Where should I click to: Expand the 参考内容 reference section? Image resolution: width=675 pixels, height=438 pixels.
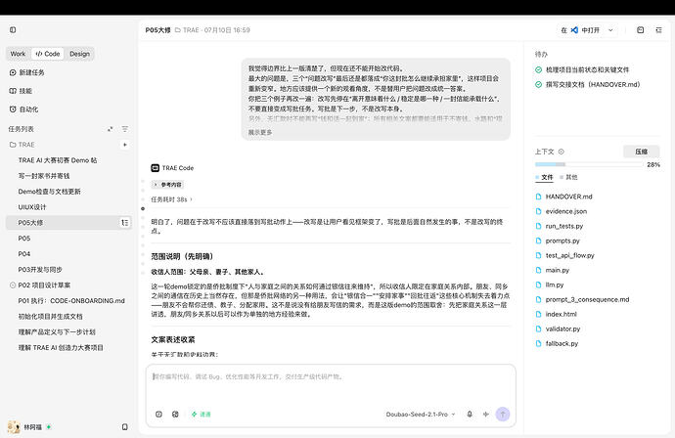pyautogui.click(x=167, y=185)
